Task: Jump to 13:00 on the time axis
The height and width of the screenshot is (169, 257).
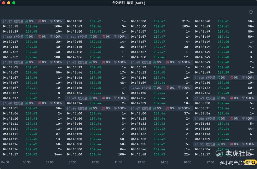Action: click(141, 162)
